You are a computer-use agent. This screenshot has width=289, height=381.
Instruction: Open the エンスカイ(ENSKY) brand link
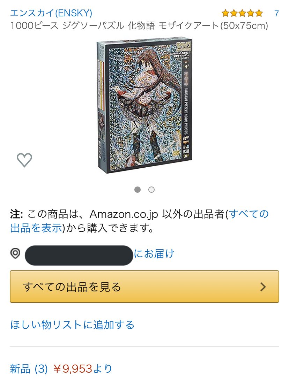point(51,13)
